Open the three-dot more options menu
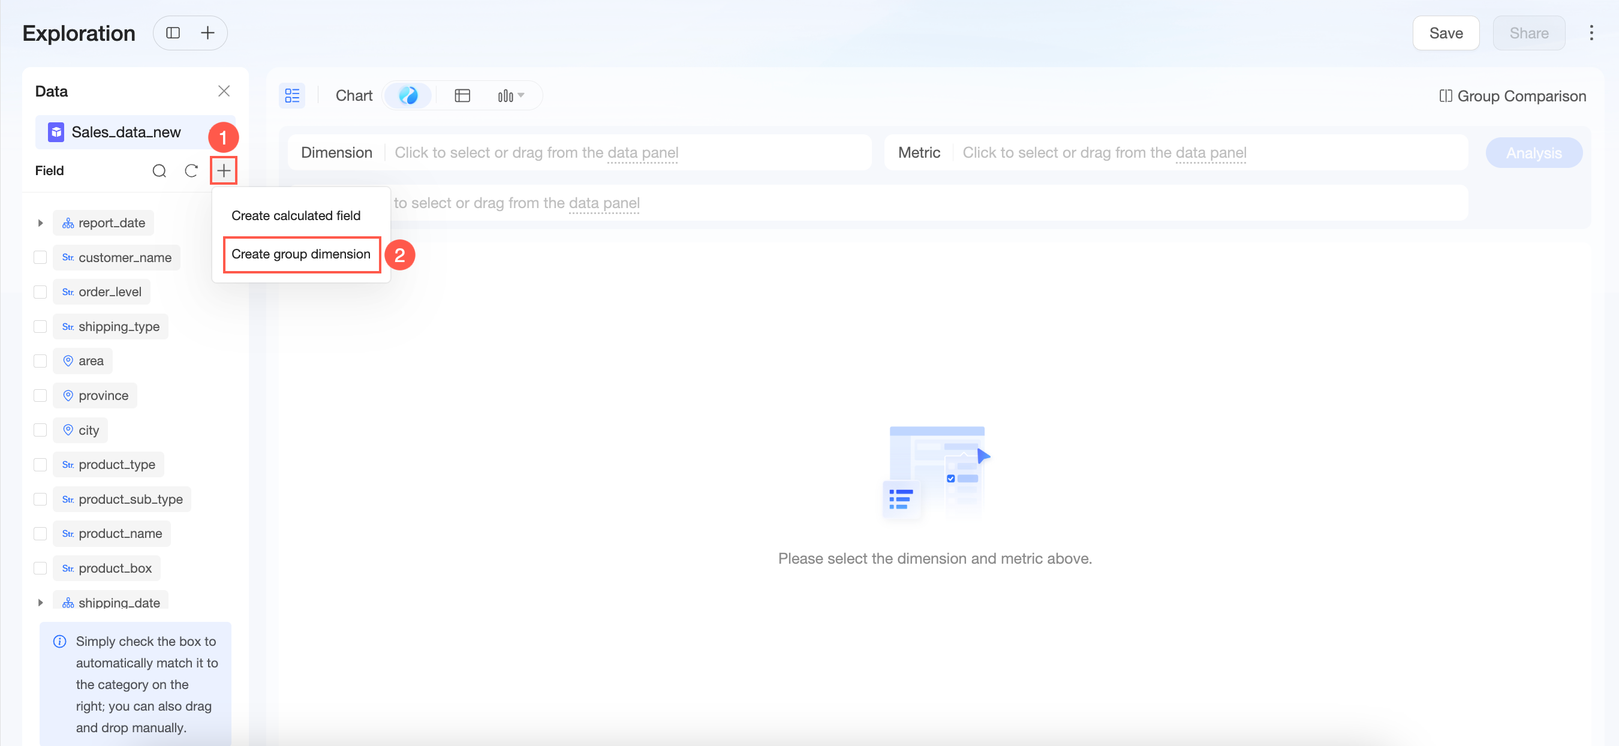 [x=1591, y=34]
